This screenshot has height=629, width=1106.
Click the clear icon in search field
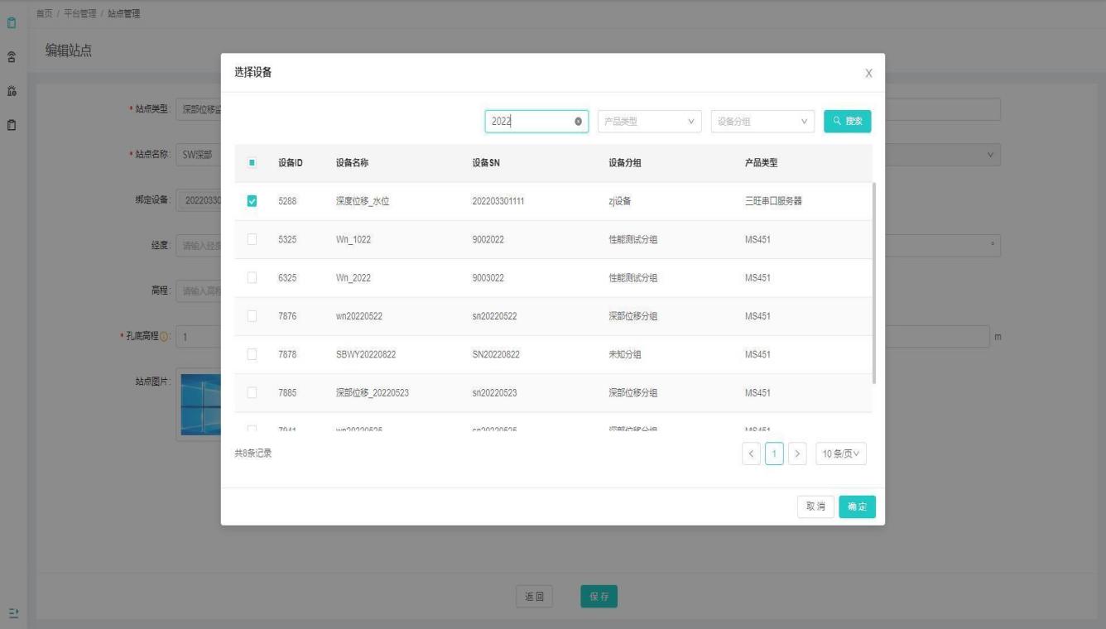577,122
